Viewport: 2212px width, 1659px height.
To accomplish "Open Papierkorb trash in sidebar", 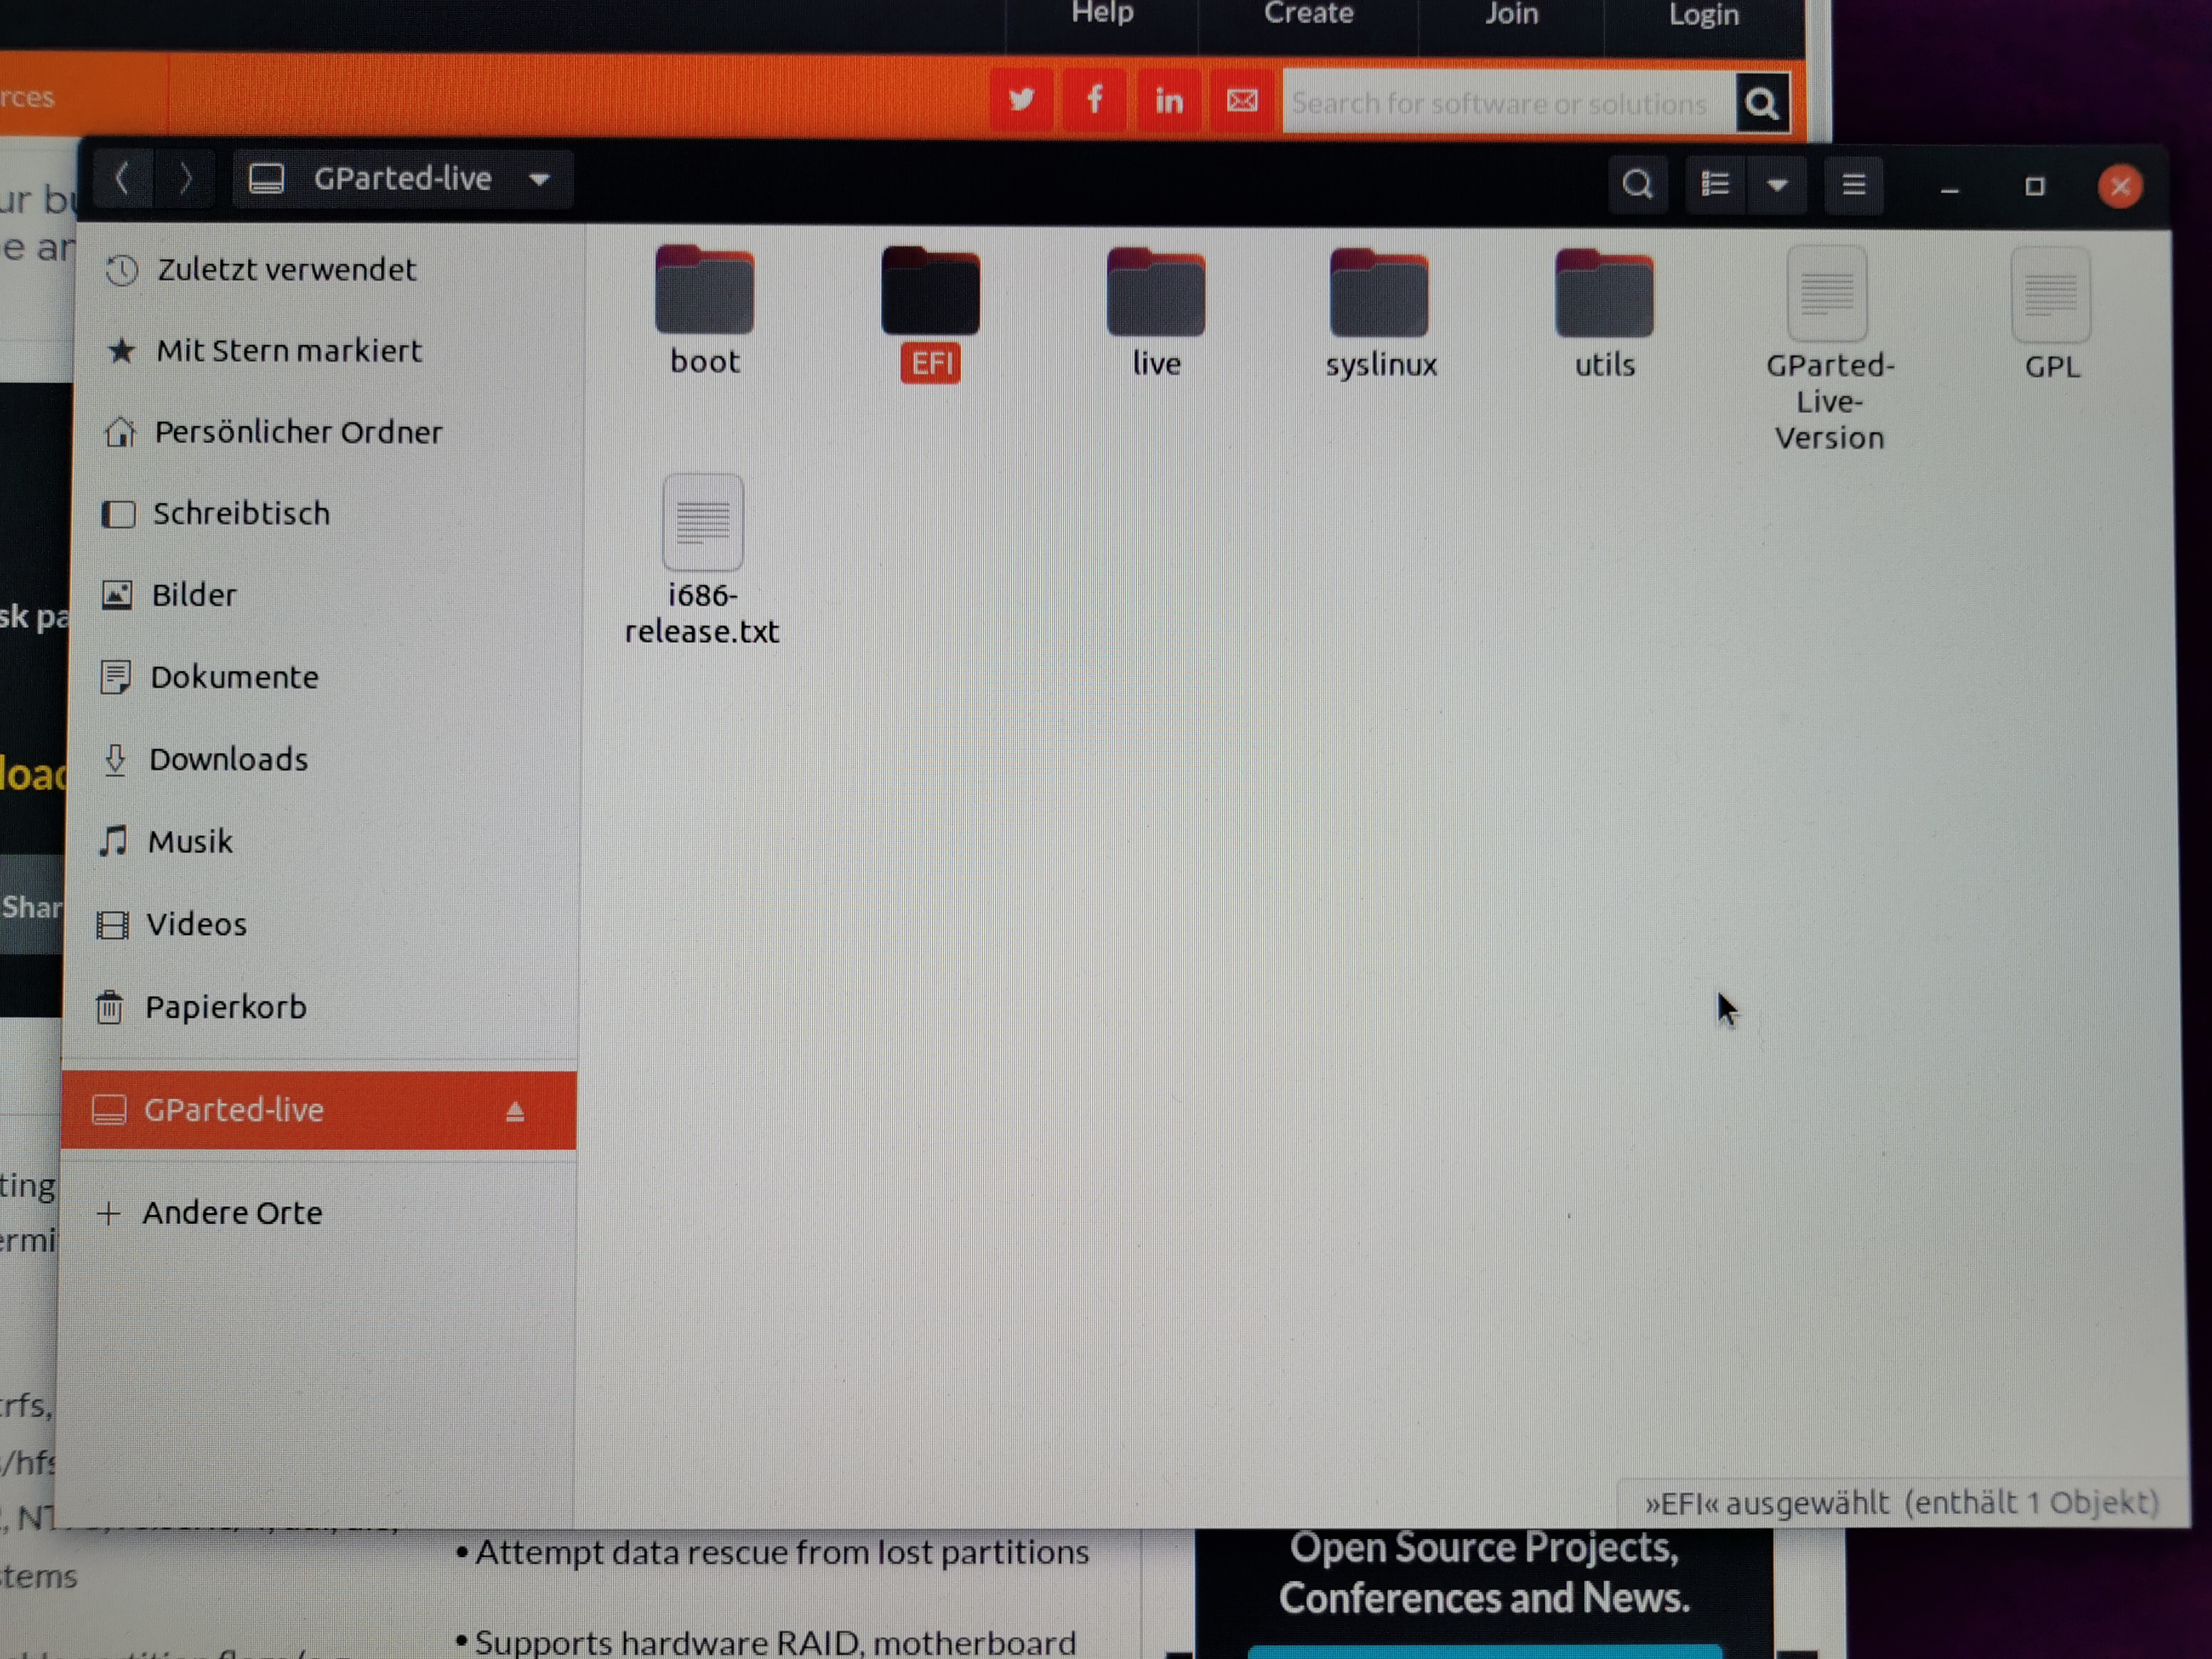I will click(225, 1006).
